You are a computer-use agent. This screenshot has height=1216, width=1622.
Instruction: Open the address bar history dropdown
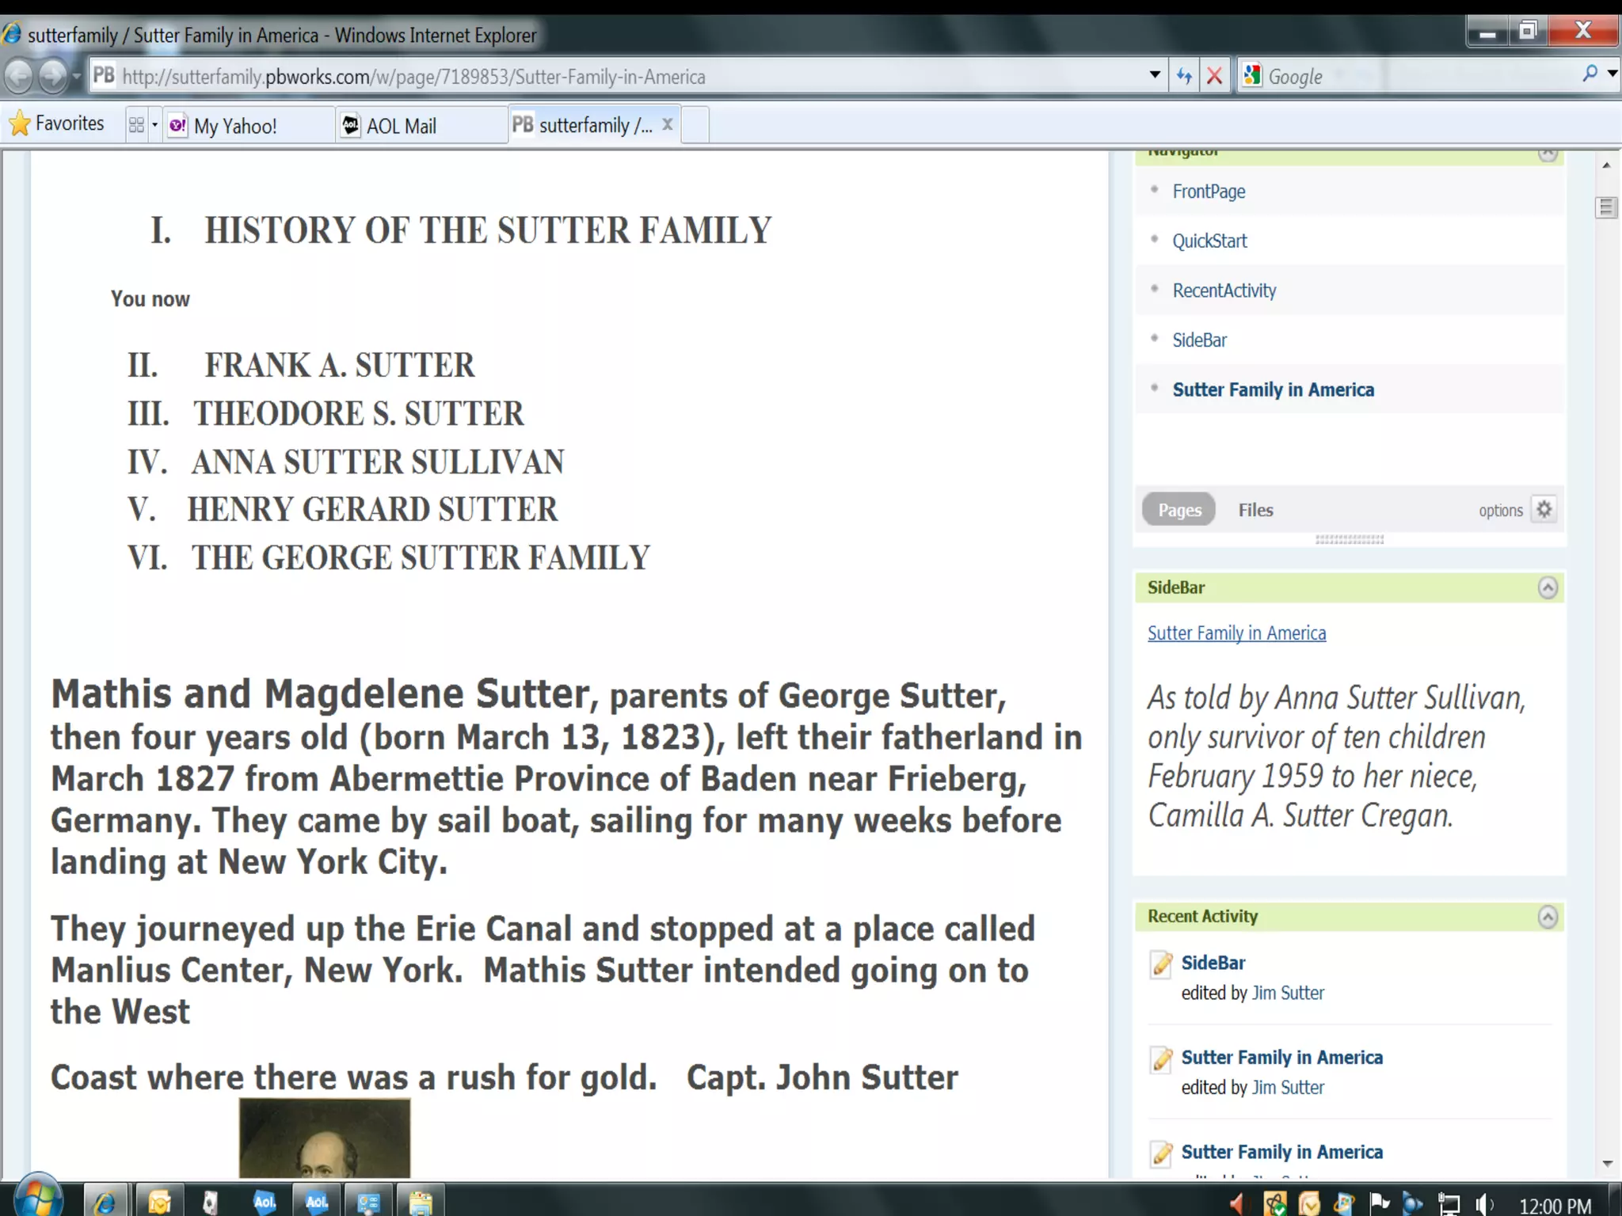click(x=1155, y=76)
